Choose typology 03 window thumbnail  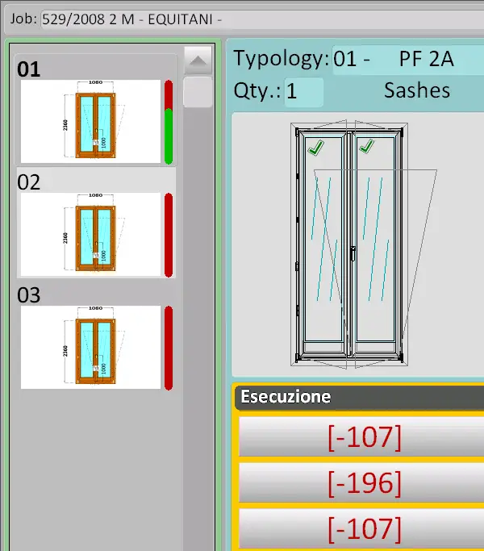pyautogui.click(x=90, y=347)
